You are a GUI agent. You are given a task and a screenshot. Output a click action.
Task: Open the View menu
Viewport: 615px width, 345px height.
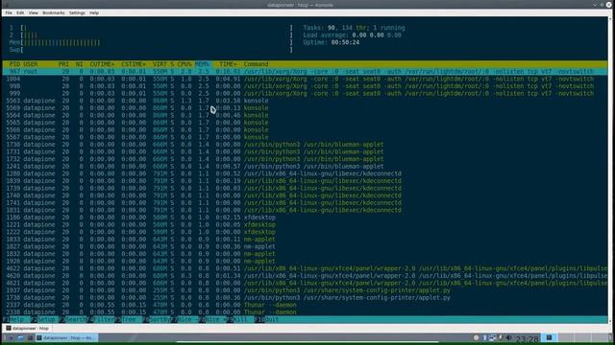click(x=34, y=12)
